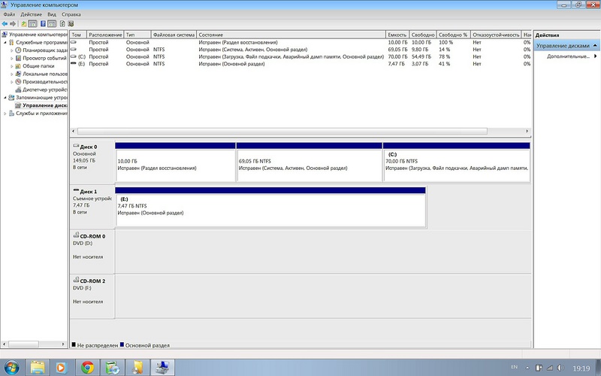Expand the Планировщик заданий tree node
The height and width of the screenshot is (376, 601).
12,50
